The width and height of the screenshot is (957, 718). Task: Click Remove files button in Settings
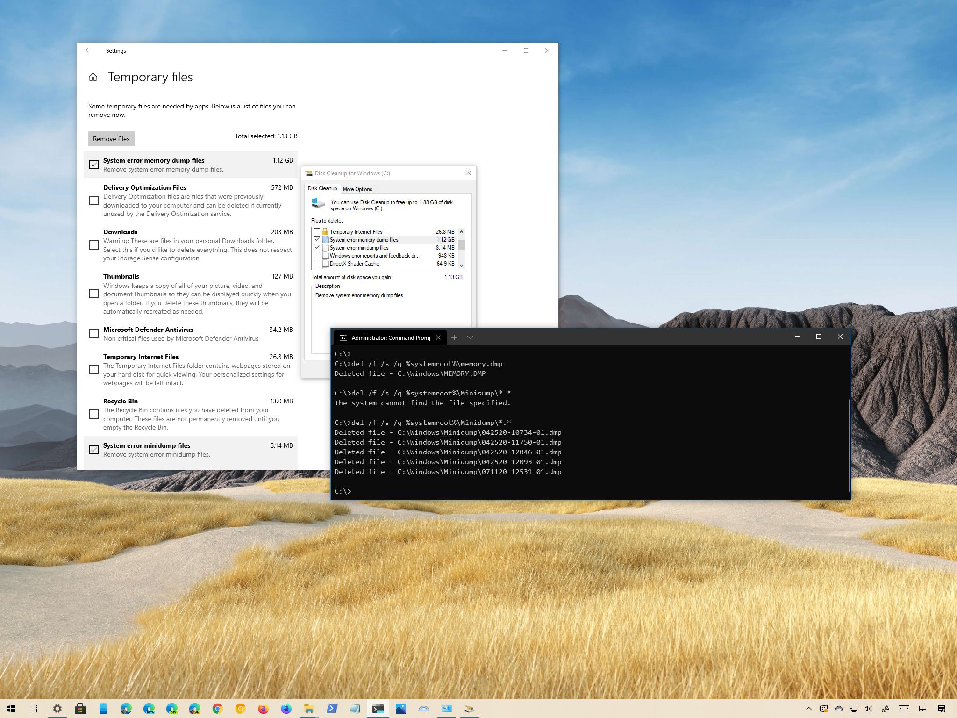pos(111,138)
